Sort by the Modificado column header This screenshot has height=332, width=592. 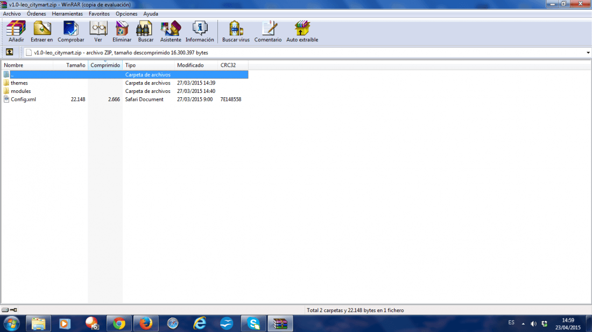click(196, 65)
